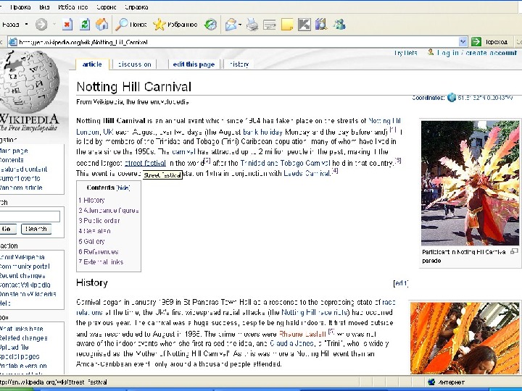Image resolution: width=522 pixels, height=391 pixels.
Task: Click the sidebar Search button
Action: coord(36,229)
